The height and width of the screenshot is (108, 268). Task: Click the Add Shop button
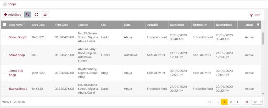[12, 15]
